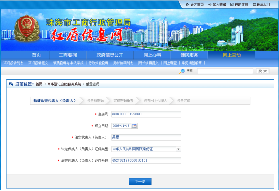Click into the 注册号 input field
This screenshot has width=279, height=191.
coord(146,114)
